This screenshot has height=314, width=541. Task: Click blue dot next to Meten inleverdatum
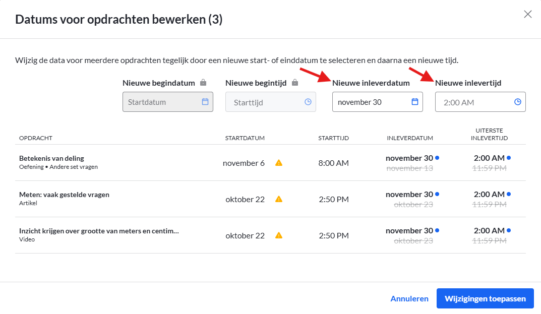[x=437, y=194]
